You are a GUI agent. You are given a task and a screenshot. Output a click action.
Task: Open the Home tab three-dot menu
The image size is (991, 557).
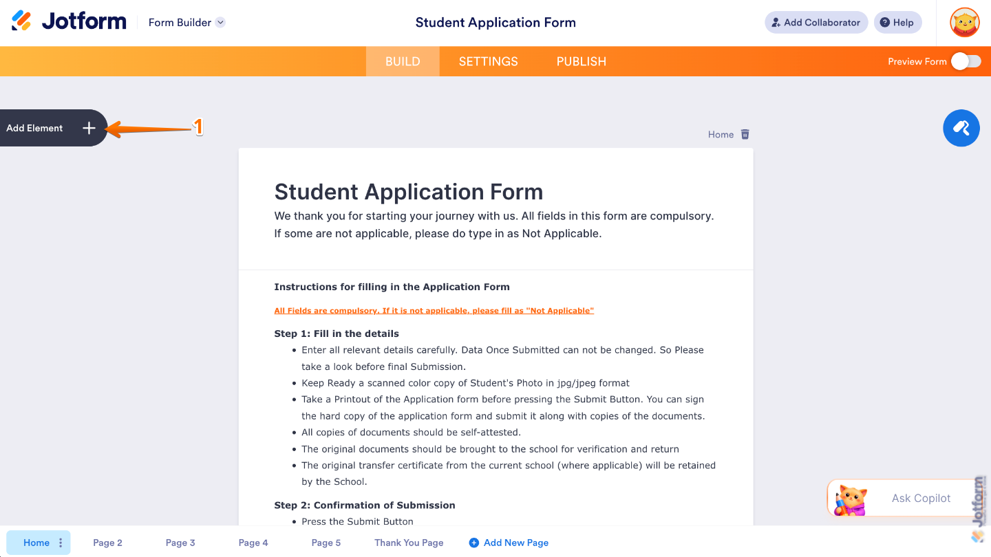click(x=61, y=543)
